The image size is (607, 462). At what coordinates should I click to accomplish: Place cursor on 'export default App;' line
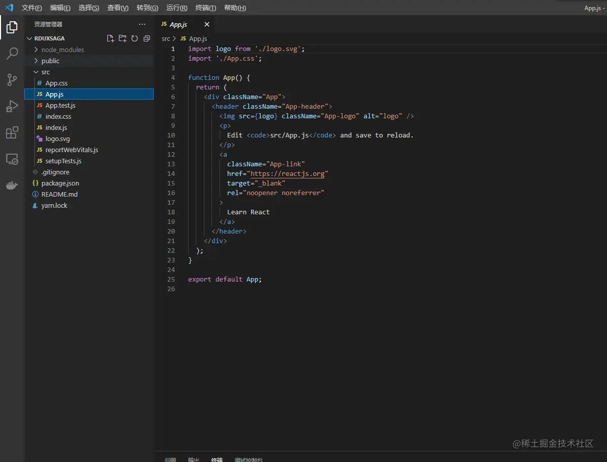225,279
